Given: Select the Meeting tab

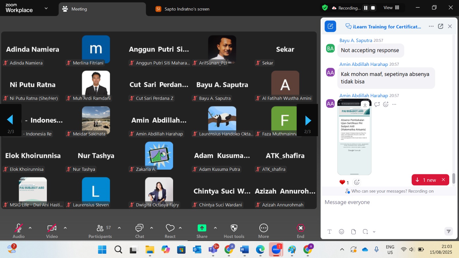Looking at the screenshot, I should click(x=79, y=9).
